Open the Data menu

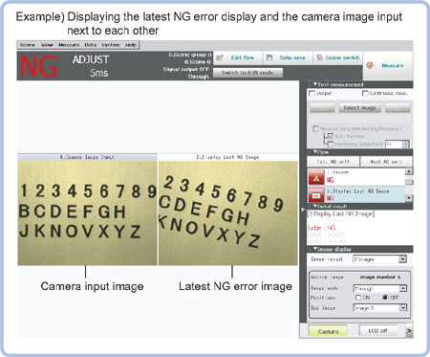91,45
